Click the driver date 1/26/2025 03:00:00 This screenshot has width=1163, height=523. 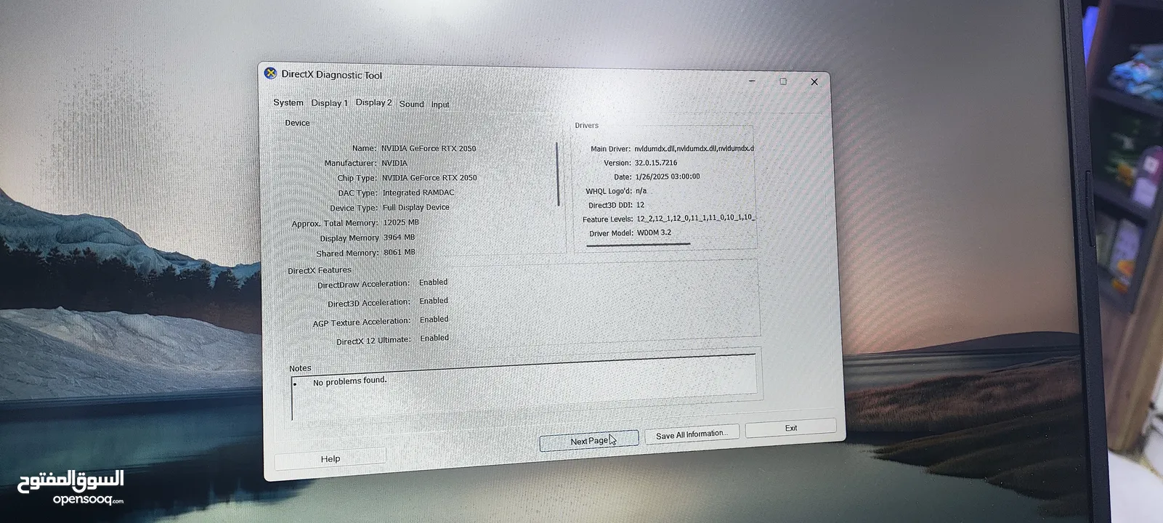tap(668, 177)
